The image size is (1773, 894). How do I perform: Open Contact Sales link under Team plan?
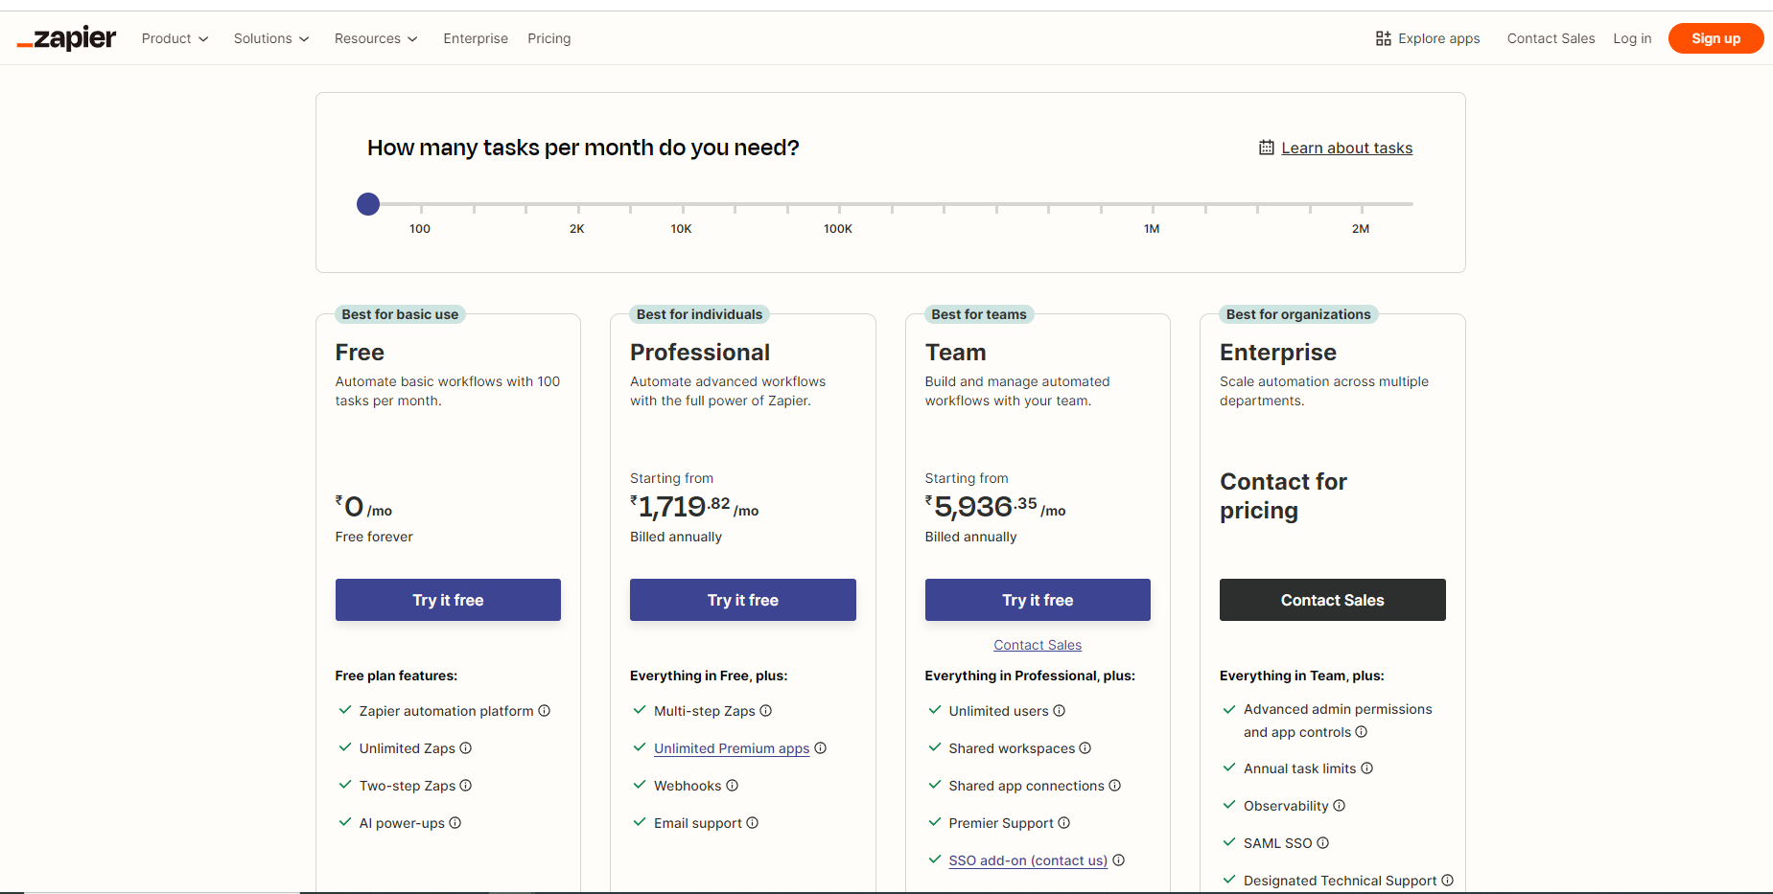point(1038,645)
